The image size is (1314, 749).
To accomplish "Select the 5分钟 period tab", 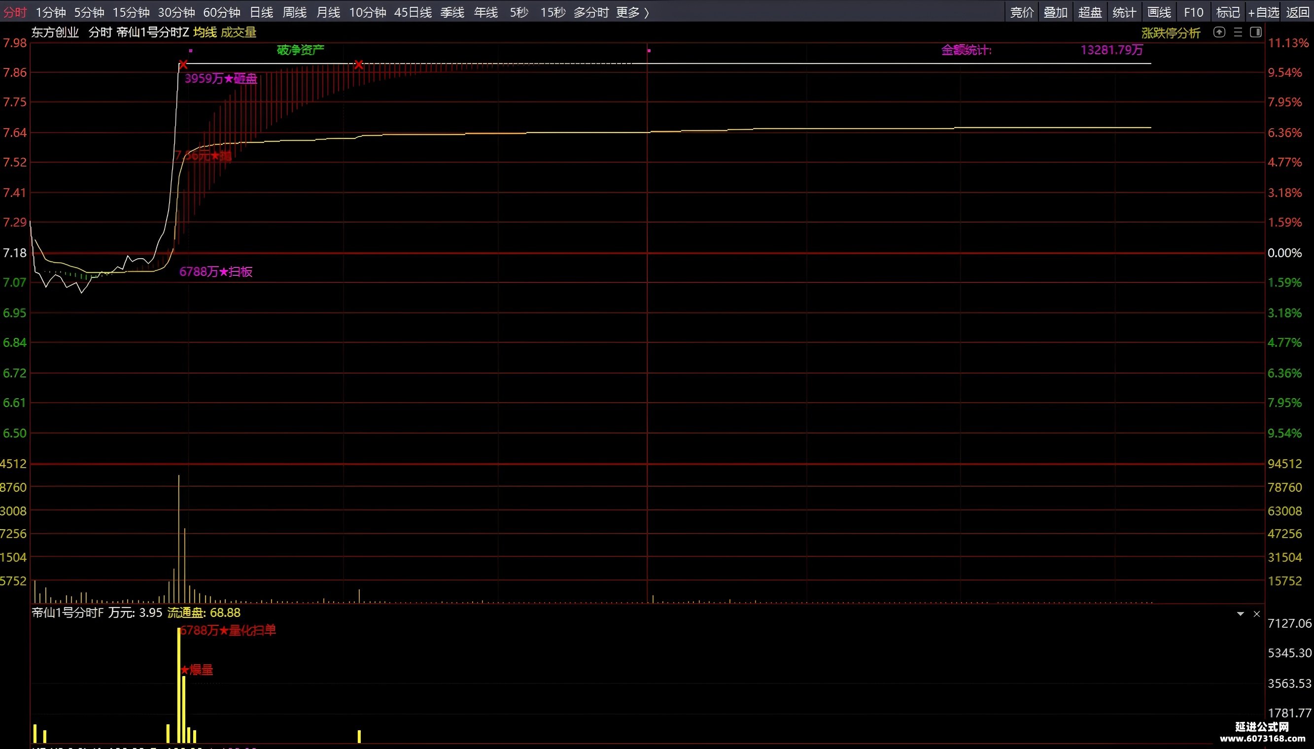I will [x=89, y=12].
